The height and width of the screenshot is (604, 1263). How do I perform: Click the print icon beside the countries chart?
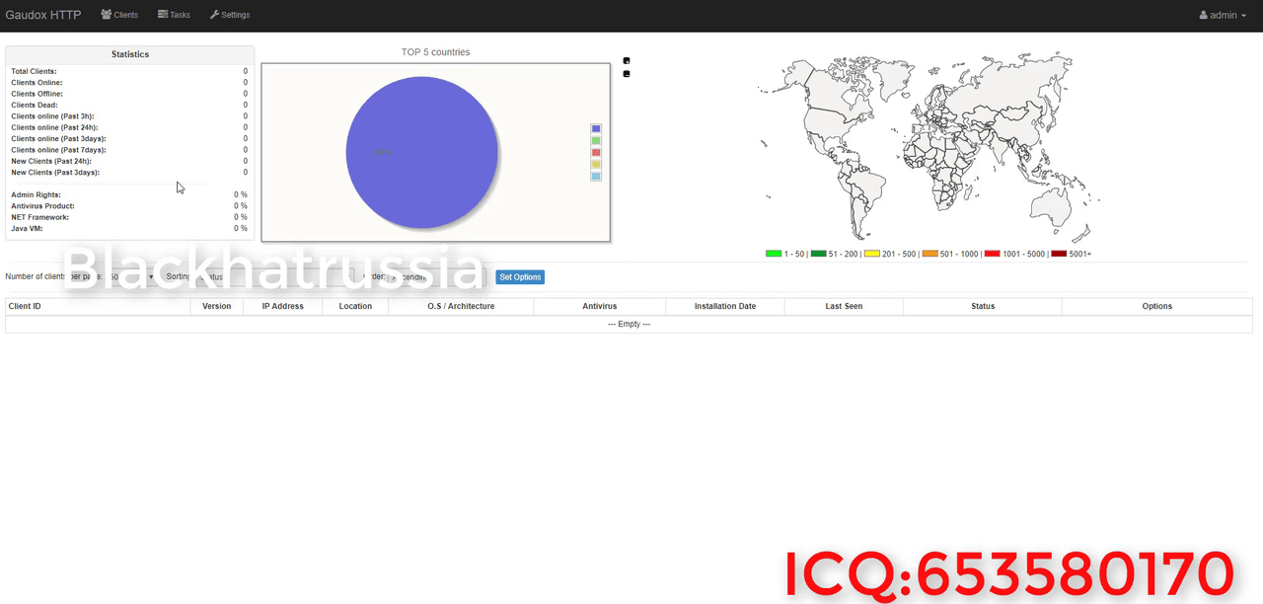pyautogui.click(x=626, y=60)
